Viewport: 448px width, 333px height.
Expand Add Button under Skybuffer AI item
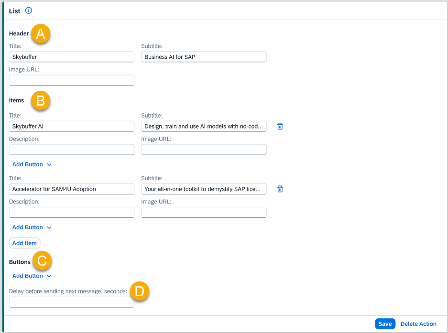(32, 164)
